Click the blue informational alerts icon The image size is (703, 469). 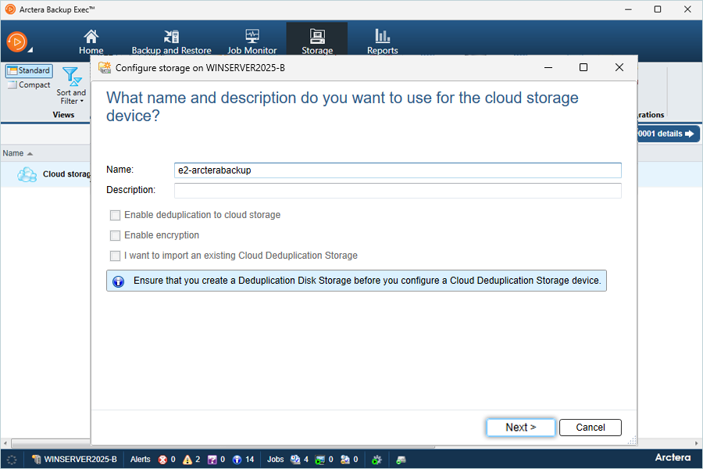(x=237, y=460)
